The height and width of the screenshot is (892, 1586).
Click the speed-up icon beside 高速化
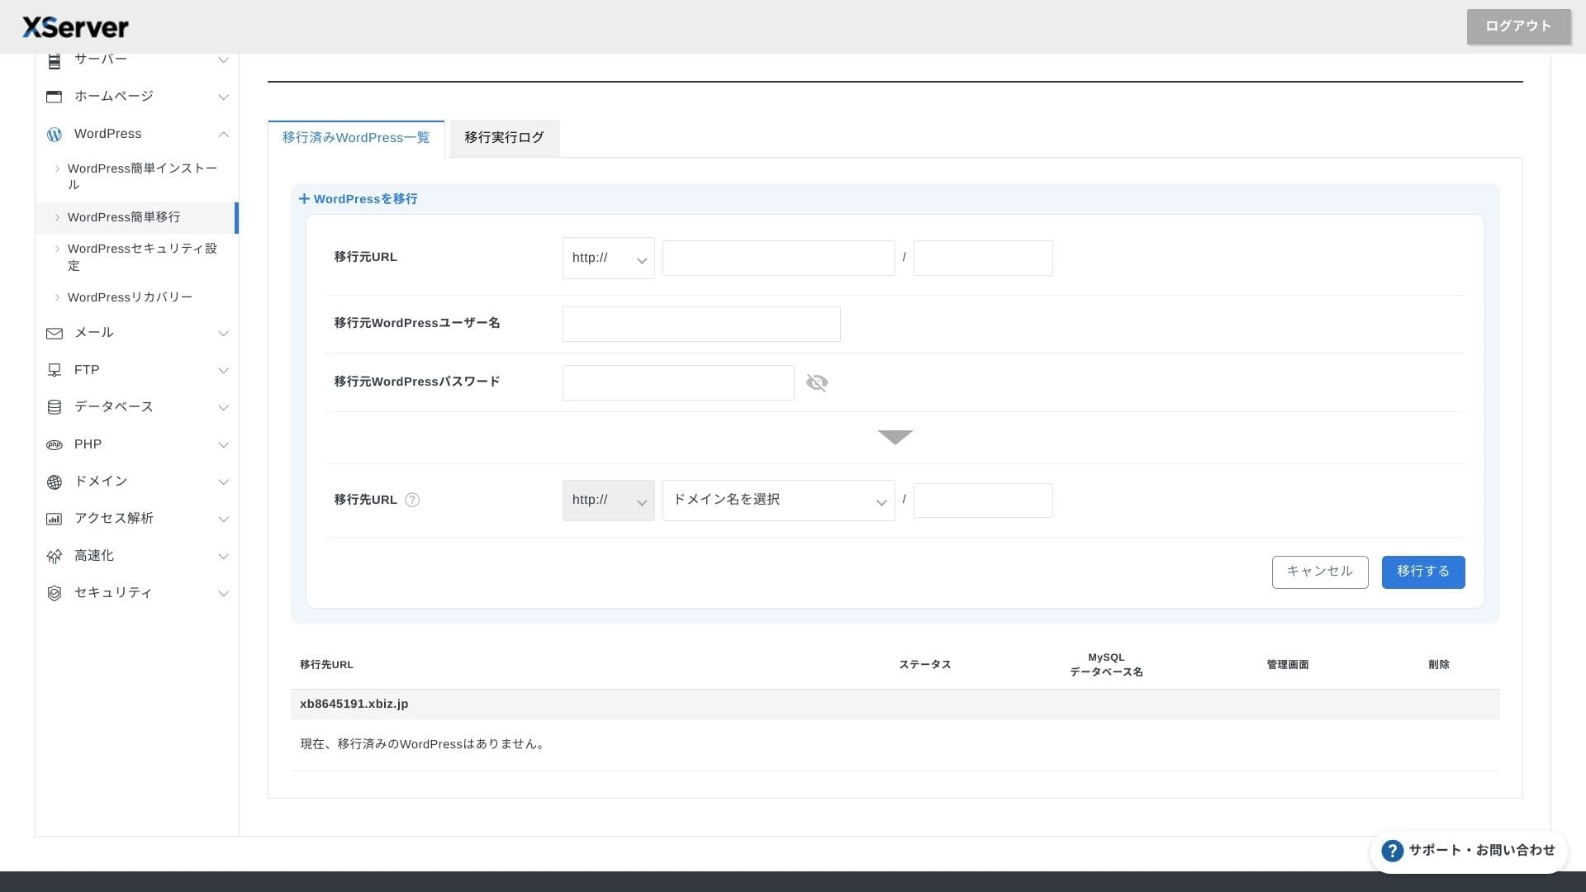tap(55, 556)
